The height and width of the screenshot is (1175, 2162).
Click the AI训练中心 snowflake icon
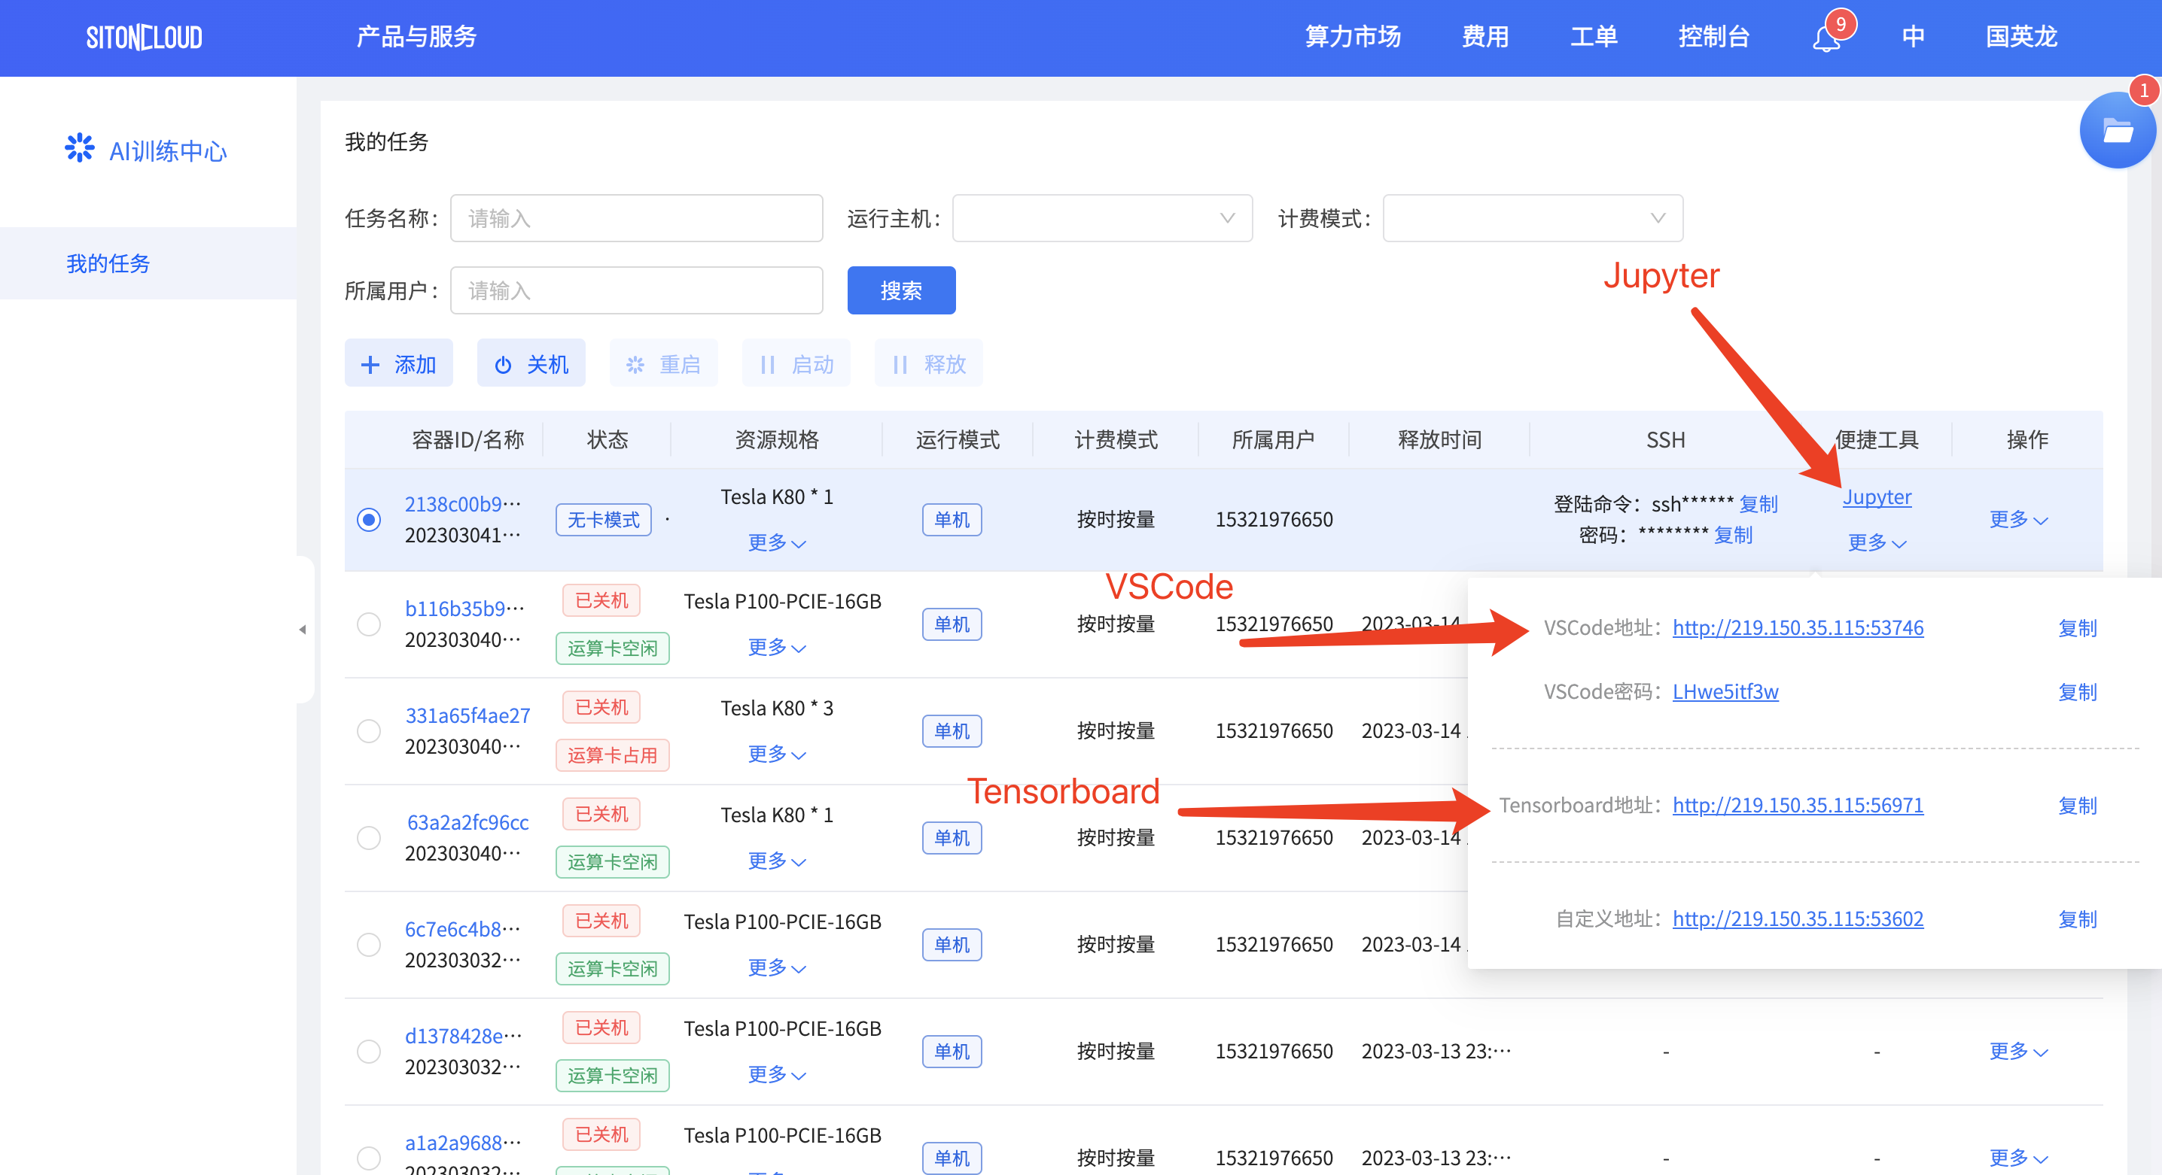80,148
